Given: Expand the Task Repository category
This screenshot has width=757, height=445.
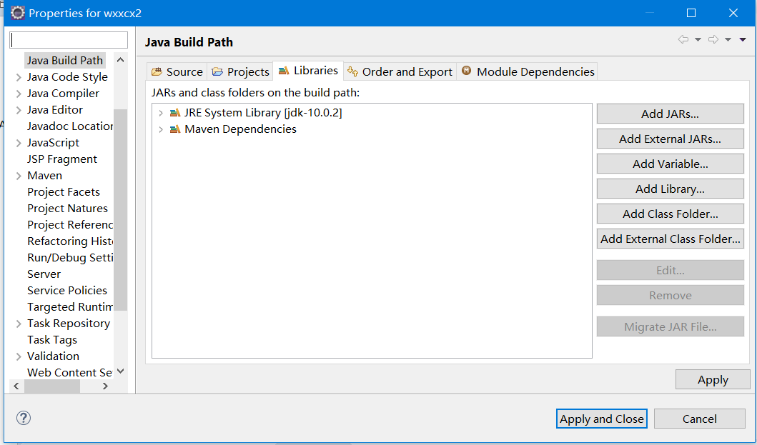Looking at the screenshot, I should pyautogui.click(x=19, y=324).
